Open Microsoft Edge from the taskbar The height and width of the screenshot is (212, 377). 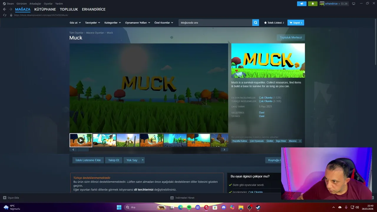(181, 207)
